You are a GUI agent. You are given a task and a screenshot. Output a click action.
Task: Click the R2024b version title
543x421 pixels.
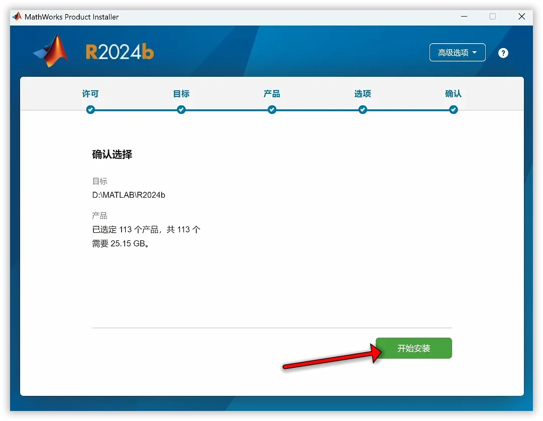(120, 52)
